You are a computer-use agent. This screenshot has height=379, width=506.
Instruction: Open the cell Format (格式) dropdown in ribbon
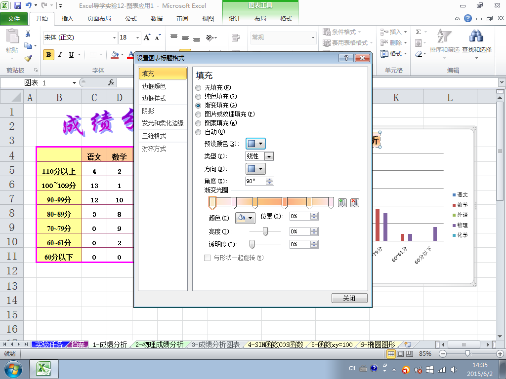pyautogui.click(x=394, y=53)
